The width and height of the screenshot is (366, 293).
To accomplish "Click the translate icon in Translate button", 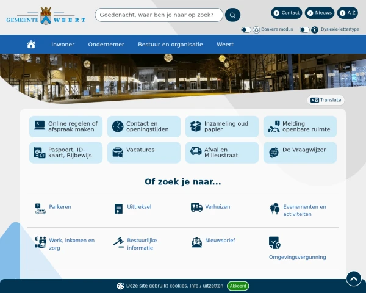I will pos(315,100).
